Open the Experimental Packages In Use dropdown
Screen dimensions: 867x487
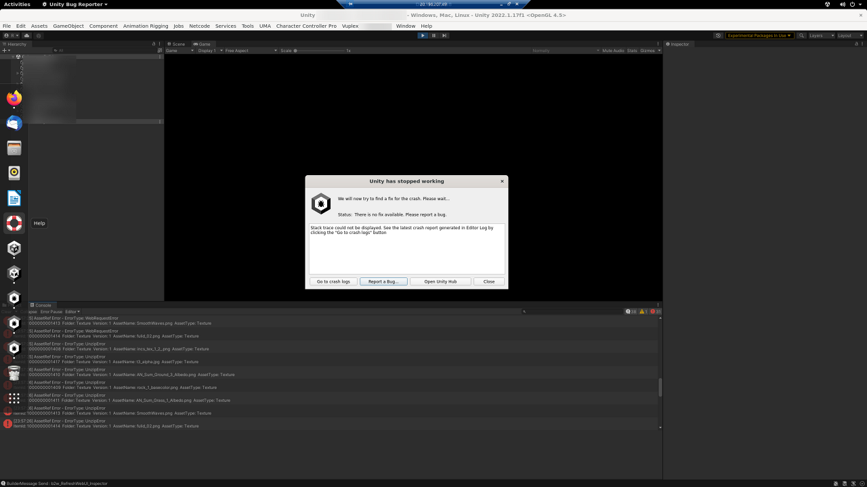pos(759,35)
